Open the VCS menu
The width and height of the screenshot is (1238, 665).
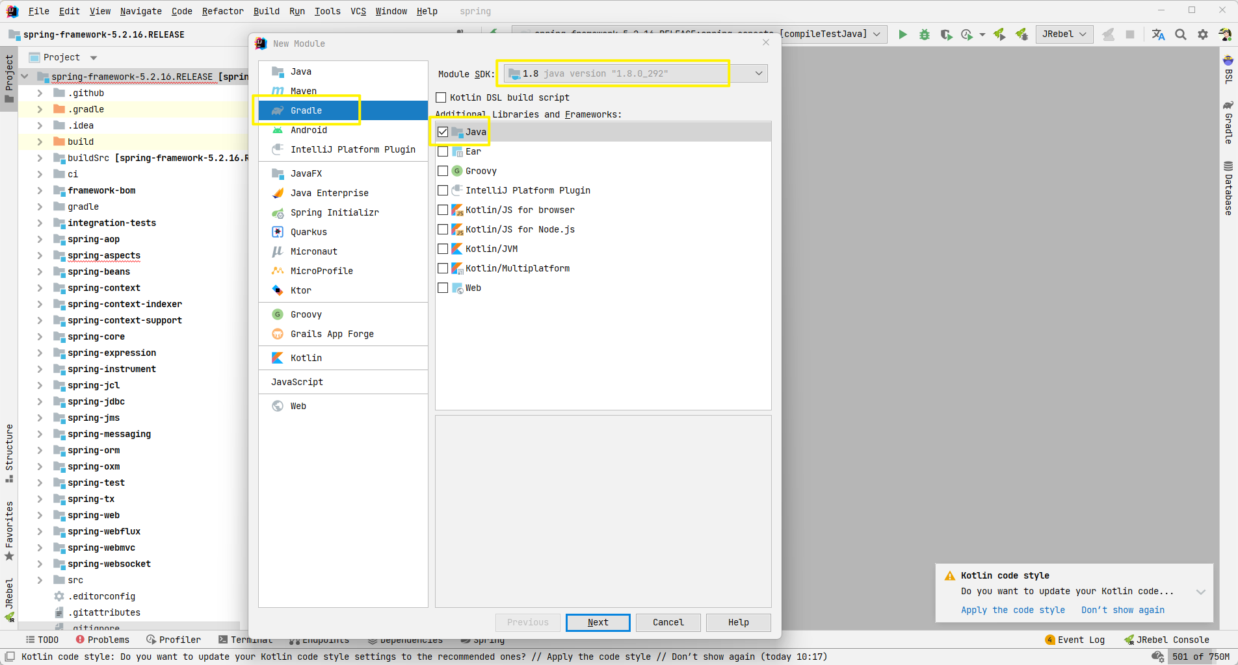tap(358, 11)
